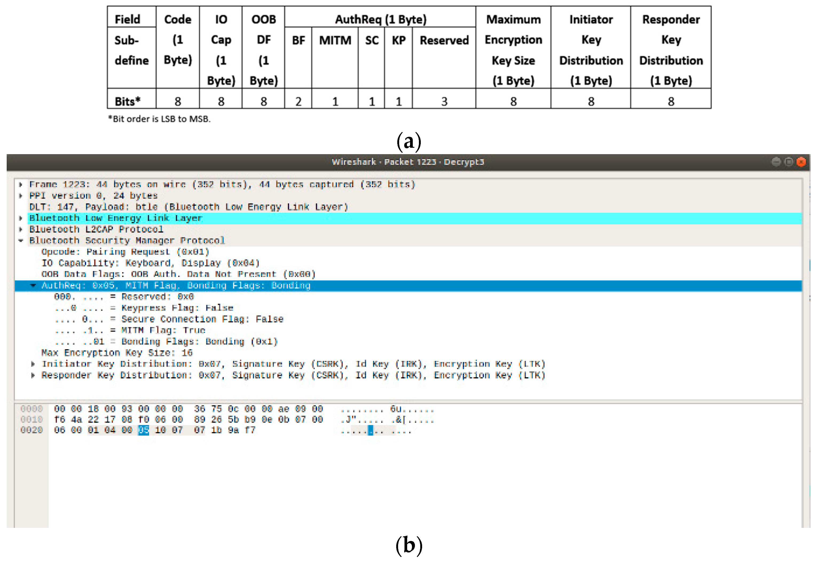Screen dimensions: 821x561
Task: Expand the PPI version 0 row
Action: pyautogui.click(x=21, y=196)
